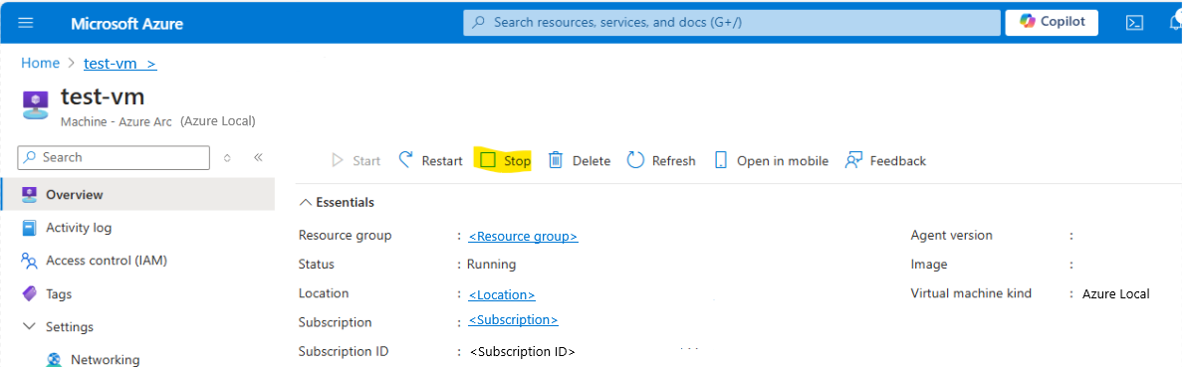
Task: Open the Feedback option
Action: pyautogui.click(x=885, y=160)
